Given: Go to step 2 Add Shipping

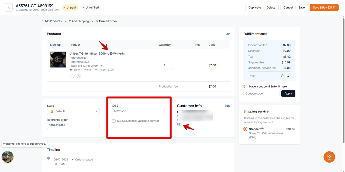Looking at the screenshot, I should [79, 21].
